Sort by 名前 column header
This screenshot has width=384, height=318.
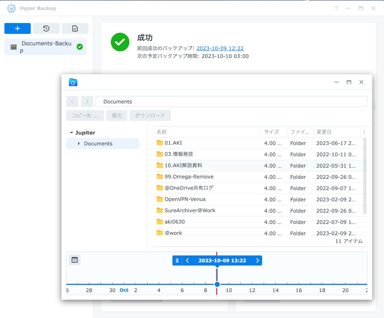tap(207, 132)
